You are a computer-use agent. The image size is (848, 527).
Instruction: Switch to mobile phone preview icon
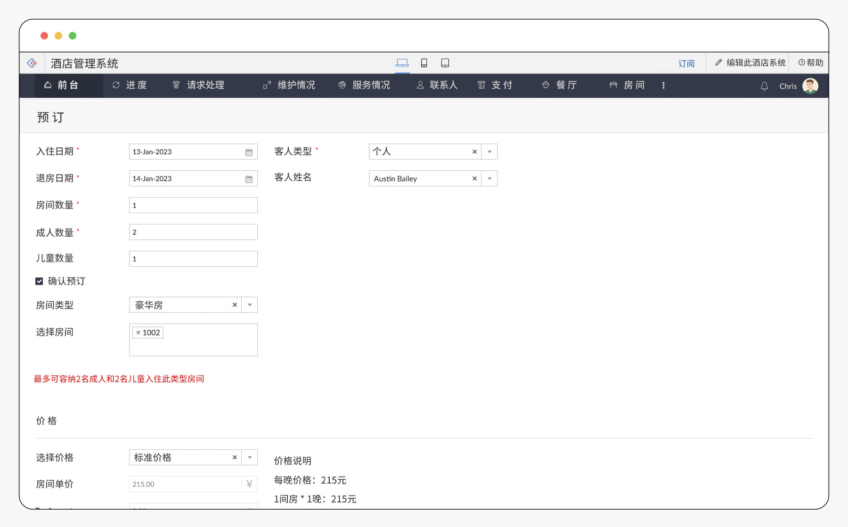424,63
